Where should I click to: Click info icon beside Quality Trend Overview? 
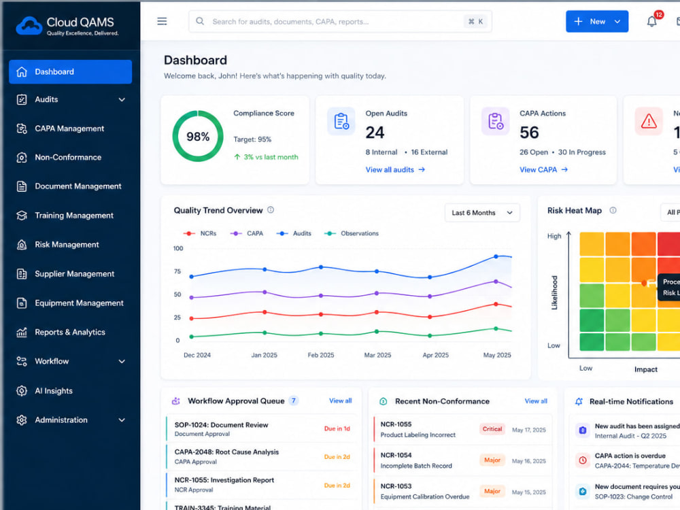pos(271,210)
